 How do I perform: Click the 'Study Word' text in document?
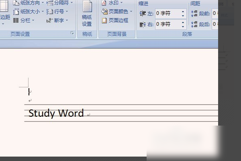click(x=56, y=113)
